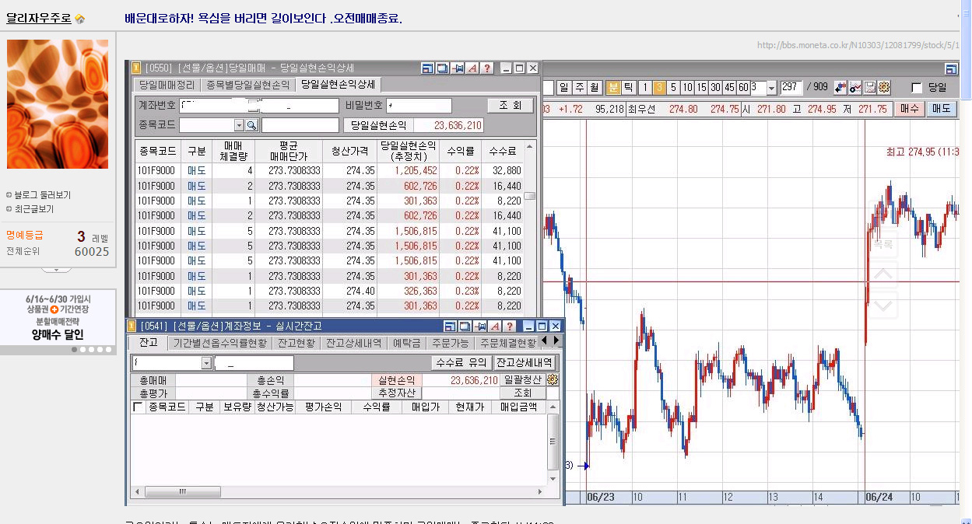The height and width of the screenshot is (524, 972).
Task: Click the red 'A' font icon in window 0550
Action: tap(472, 68)
